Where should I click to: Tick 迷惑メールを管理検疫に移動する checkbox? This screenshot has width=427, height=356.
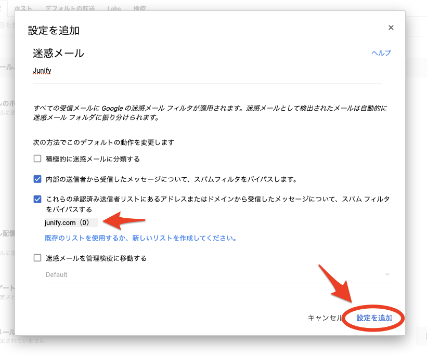pyautogui.click(x=37, y=258)
